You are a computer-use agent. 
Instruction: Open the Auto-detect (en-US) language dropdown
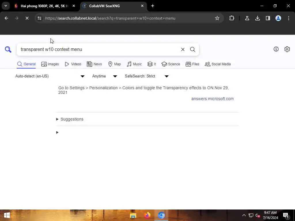50,76
